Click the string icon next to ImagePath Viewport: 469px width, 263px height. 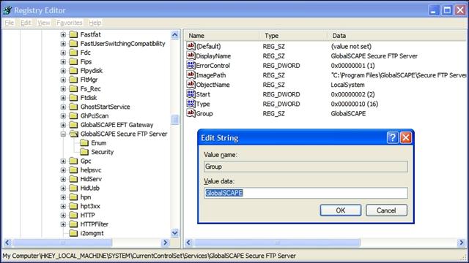click(x=191, y=75)
